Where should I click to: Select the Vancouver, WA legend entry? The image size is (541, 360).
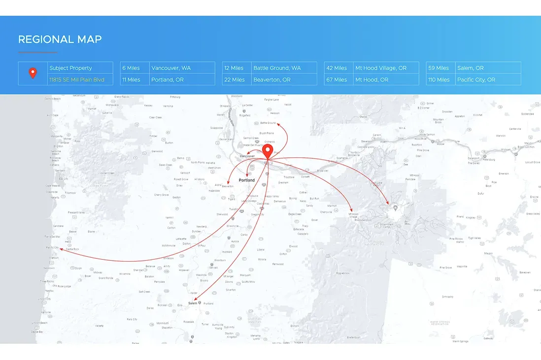coord(171,68)
